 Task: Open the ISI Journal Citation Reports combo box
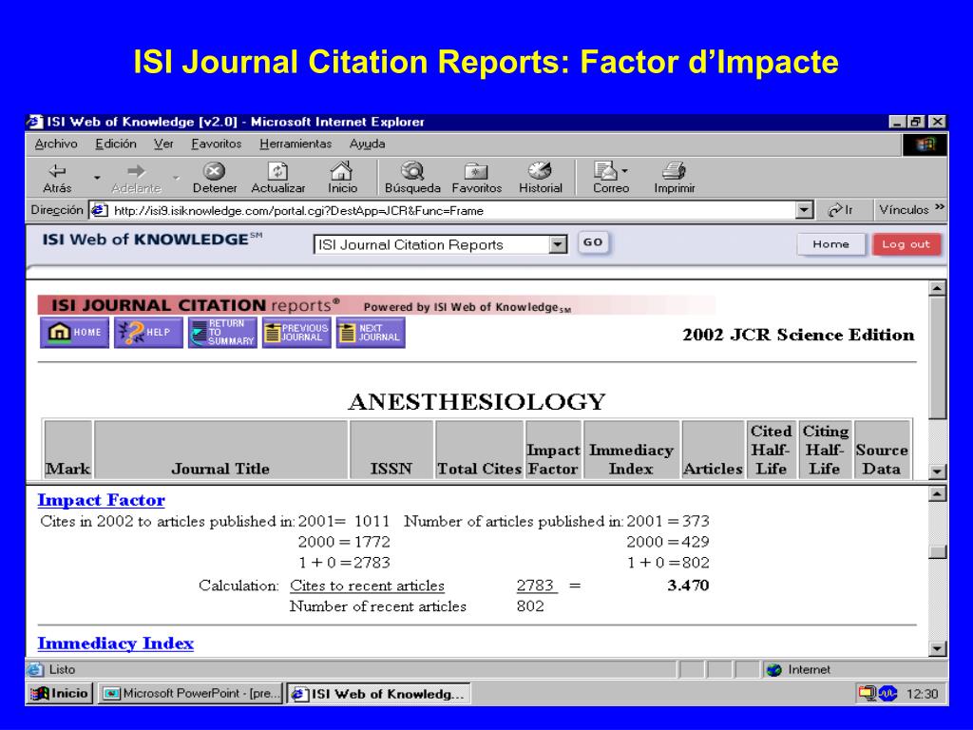(440, 244)
